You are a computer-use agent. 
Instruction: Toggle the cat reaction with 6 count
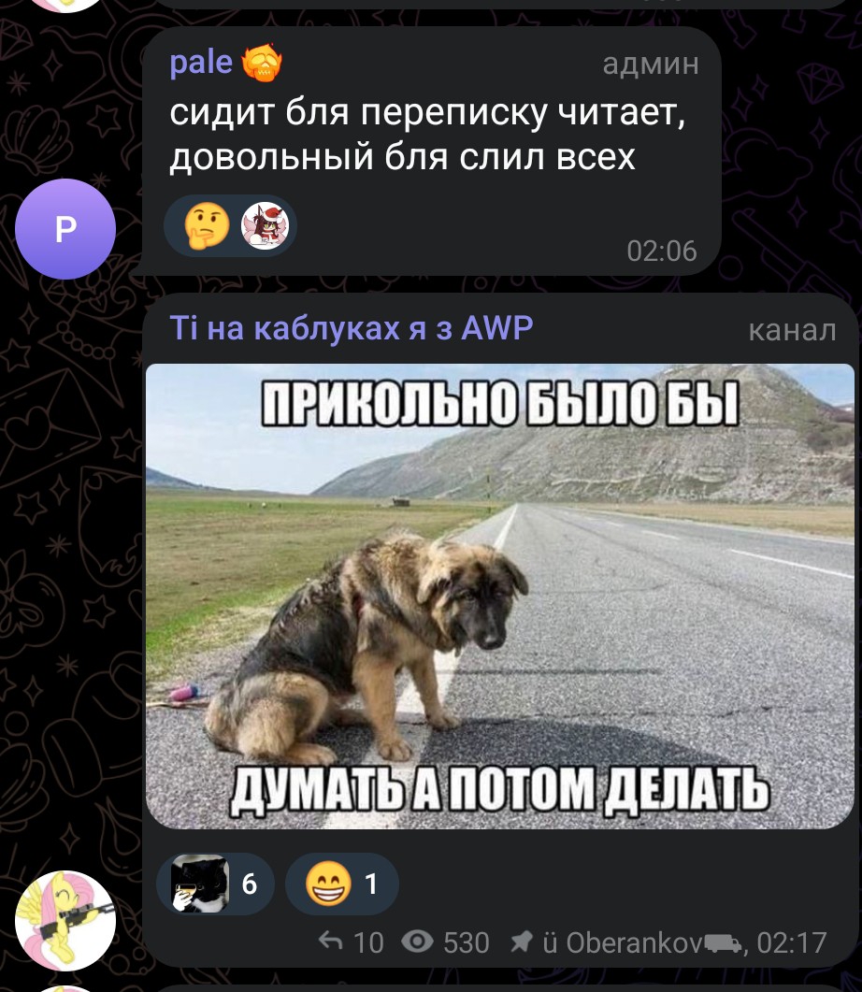215,884
